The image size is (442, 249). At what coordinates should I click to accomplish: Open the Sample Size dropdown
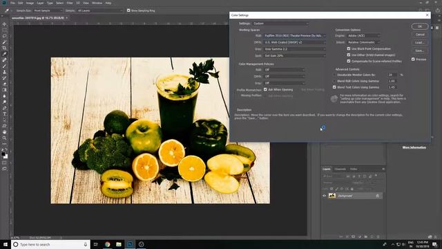[48, 10]
